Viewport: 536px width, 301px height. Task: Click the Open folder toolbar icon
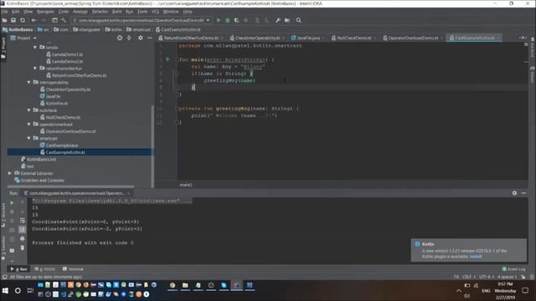tap(5, 20)
